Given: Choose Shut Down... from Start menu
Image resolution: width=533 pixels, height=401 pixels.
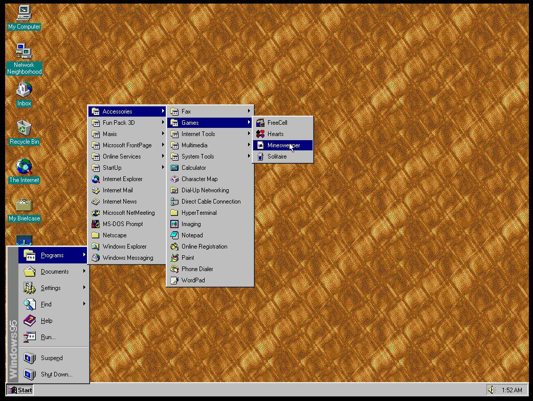Looking at the screenshot, I should 53,374.
